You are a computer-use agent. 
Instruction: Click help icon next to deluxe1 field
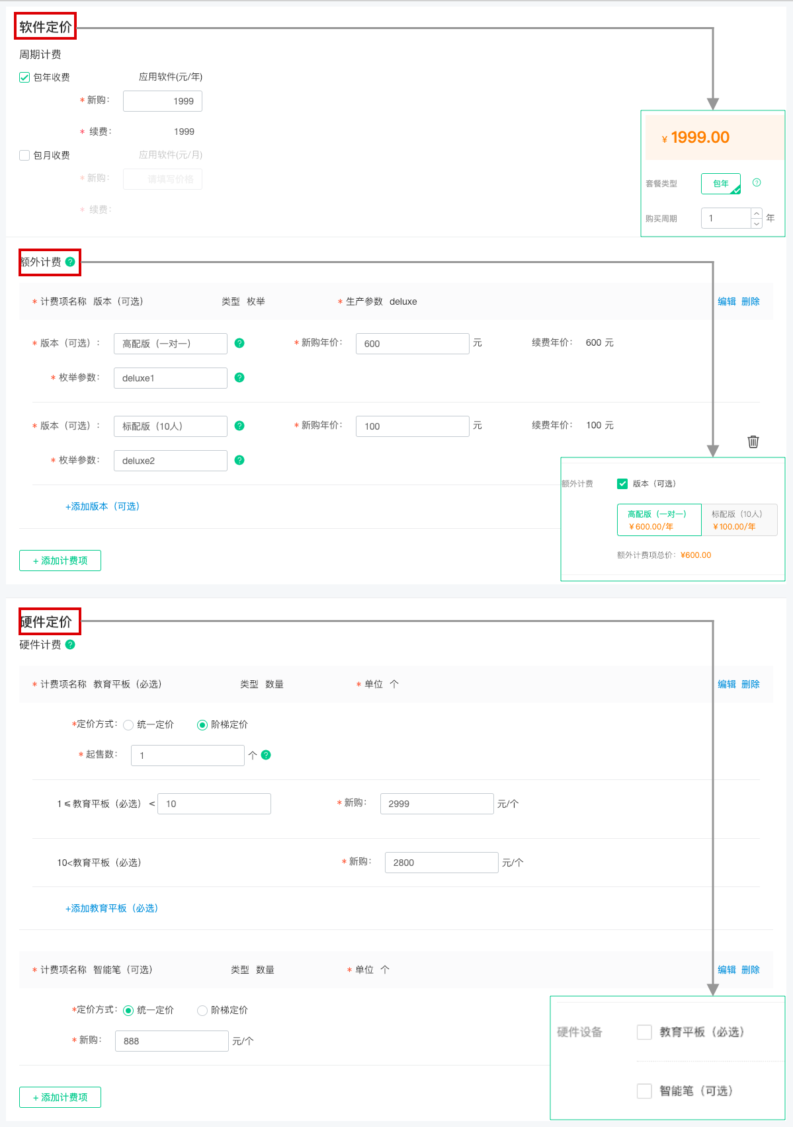click(x=239, y=377)
